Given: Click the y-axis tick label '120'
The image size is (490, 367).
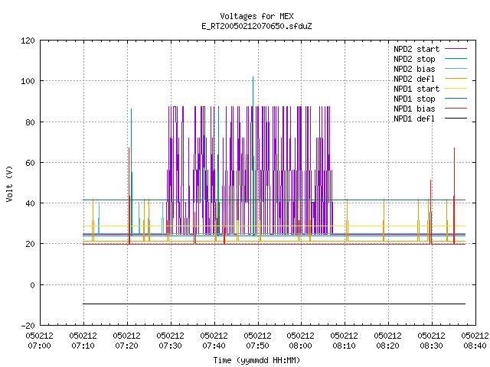Looking at the screenshot, I should pyautogui.click(x=28, y=41).
